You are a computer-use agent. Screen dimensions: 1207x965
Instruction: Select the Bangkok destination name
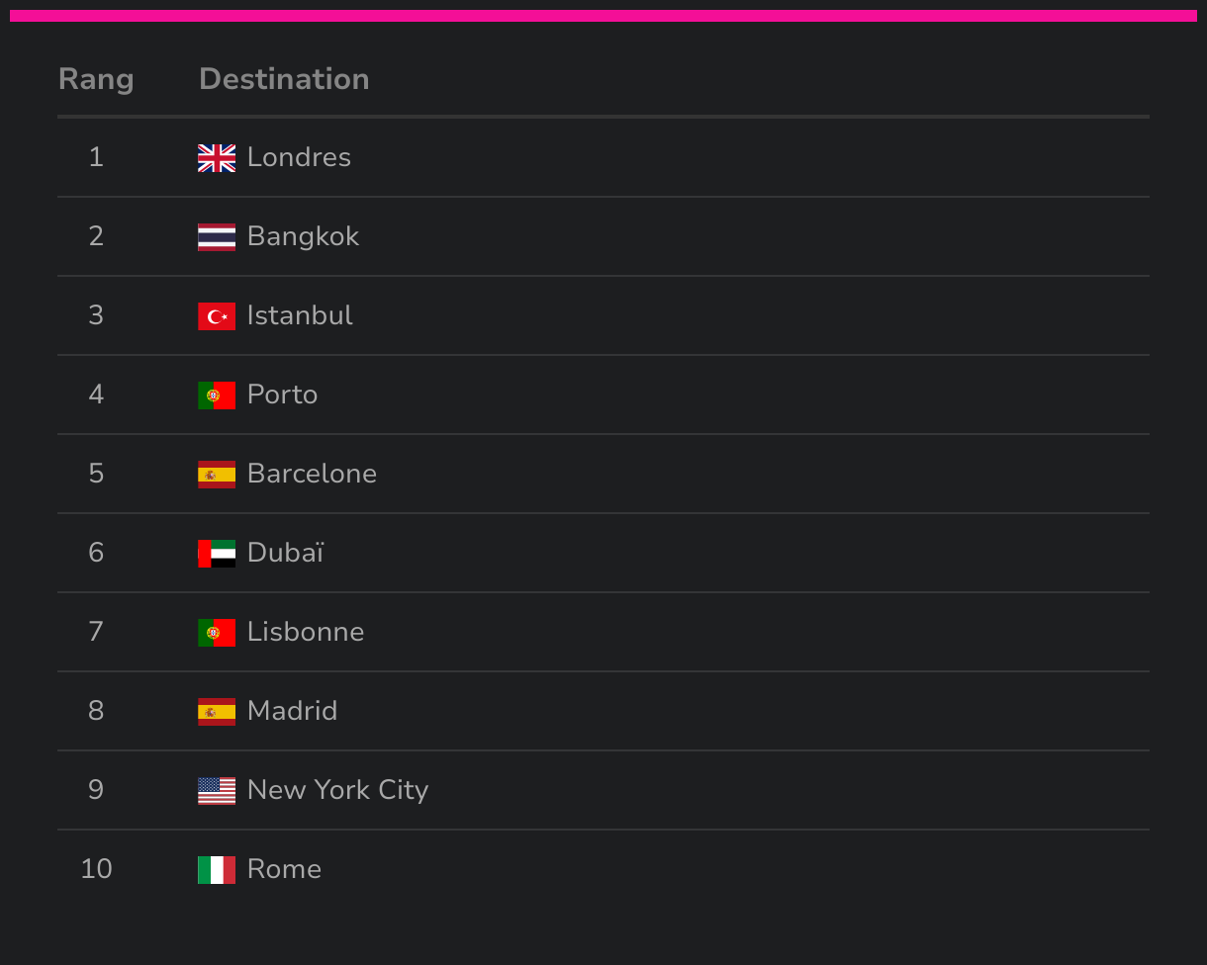pyautogui.click(x=303, y=236)
